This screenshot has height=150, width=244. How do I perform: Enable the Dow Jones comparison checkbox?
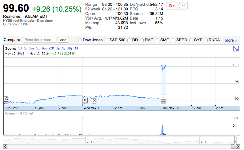coord(80,40)
